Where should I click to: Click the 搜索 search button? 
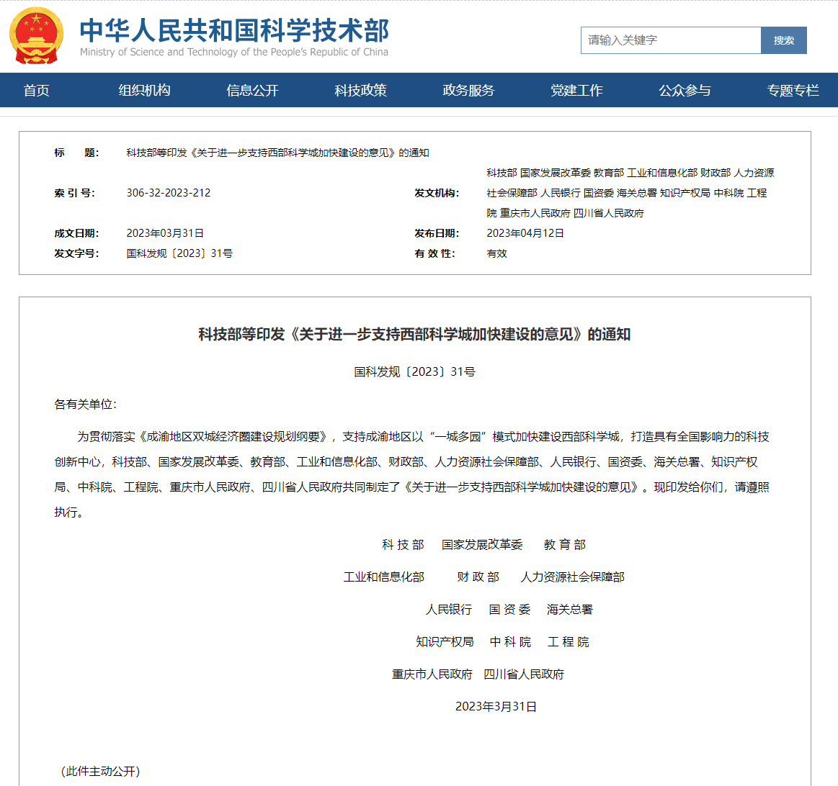tap(783, 40)
